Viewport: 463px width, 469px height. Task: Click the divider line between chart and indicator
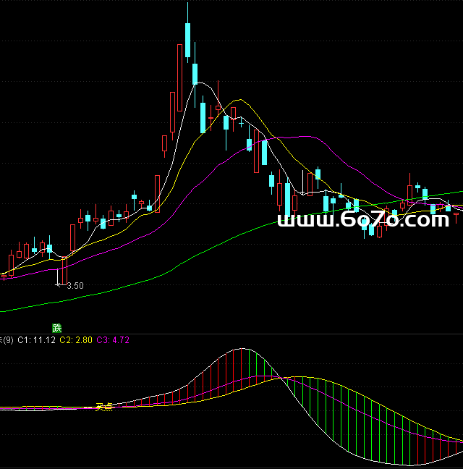(231, 334)
